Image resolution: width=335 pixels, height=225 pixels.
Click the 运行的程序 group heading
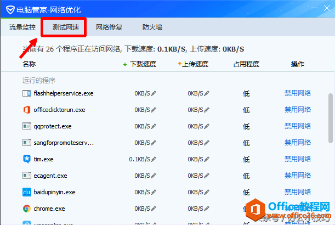(39, 81)
